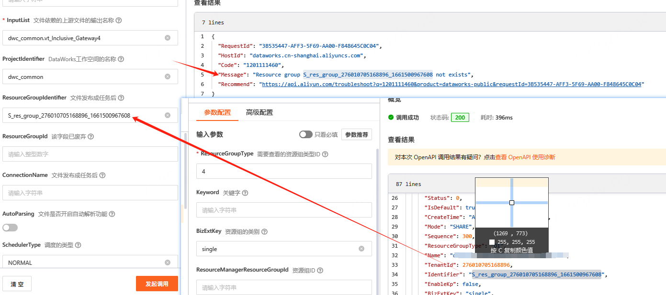Open help icon beside InputList label

119,21
